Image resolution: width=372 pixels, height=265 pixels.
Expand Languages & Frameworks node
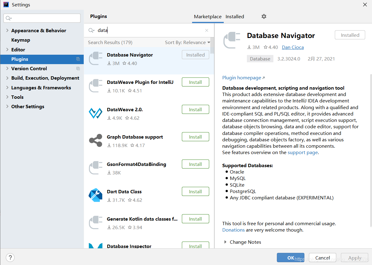(7, 88)
